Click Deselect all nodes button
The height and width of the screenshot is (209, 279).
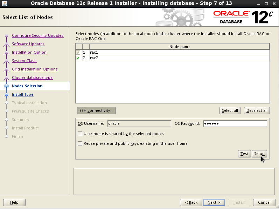(257, 110)
